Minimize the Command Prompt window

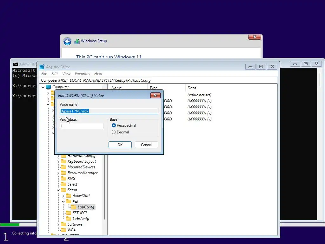pyautogui.click(x=295, y=64)
